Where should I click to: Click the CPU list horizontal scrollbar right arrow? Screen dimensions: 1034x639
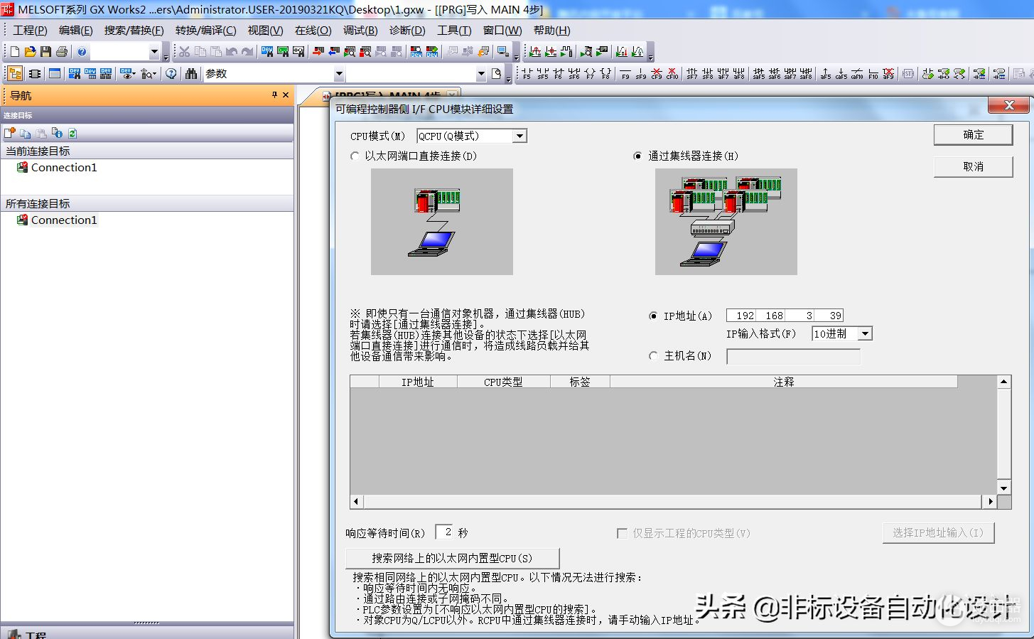[x=990, y=502]
